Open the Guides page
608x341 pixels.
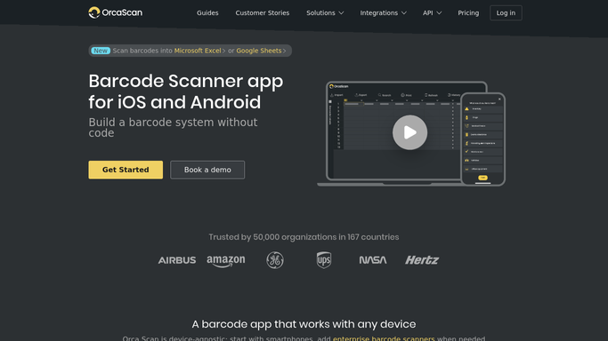click(207, 12)
